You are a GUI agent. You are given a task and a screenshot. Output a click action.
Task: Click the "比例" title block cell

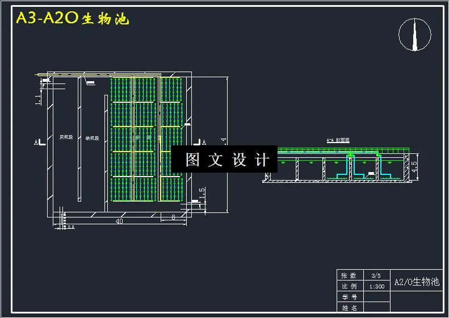tap(350, 286)
